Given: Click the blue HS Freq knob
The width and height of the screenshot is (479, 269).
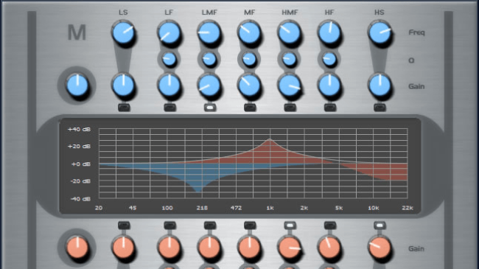Looking at the screenshot, I should click(380, 32).
